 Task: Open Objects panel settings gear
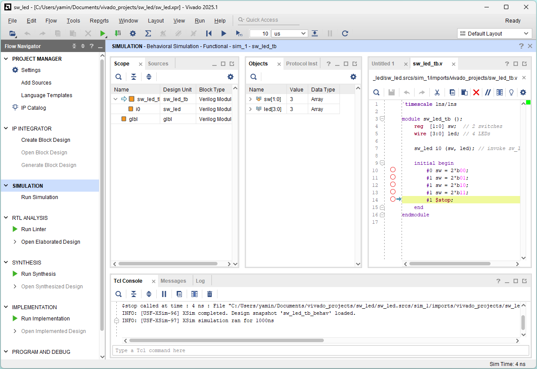point(353,77)
